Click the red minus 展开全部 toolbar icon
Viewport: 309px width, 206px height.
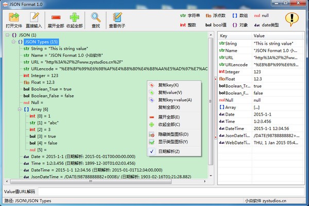[x=56, y=17]
